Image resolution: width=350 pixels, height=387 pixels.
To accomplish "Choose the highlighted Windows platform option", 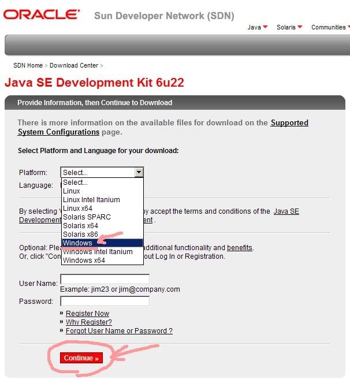I will pos(102,243).
